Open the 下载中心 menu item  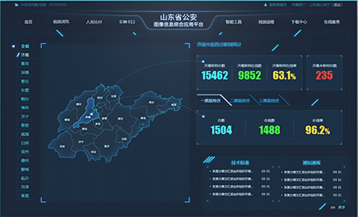coord(299,22)
